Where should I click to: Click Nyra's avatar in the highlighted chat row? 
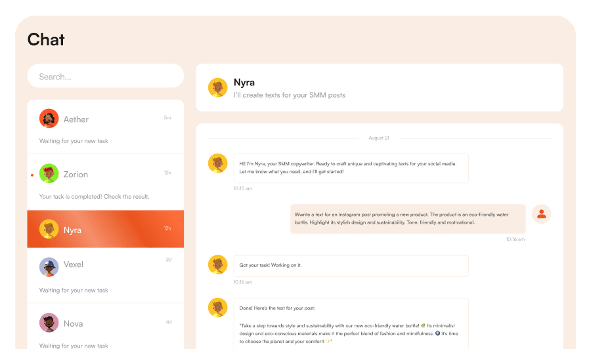49,230
